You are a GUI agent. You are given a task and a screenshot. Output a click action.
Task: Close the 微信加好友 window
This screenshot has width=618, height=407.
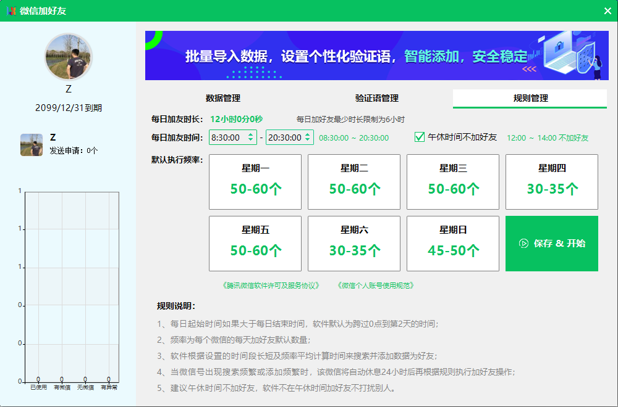(x=607, y=10)
